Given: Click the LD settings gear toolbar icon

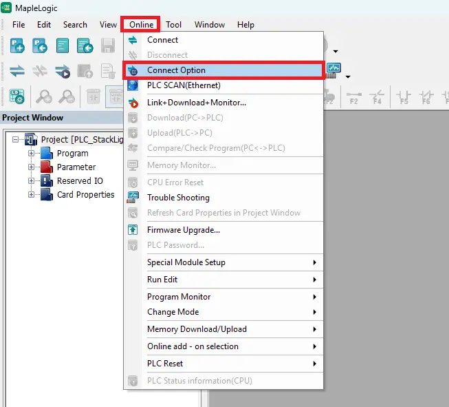Looking at the screenshot, I should [x=17, y=96].
